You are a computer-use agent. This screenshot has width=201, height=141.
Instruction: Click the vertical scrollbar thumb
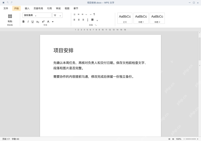[x=199, y=49]
